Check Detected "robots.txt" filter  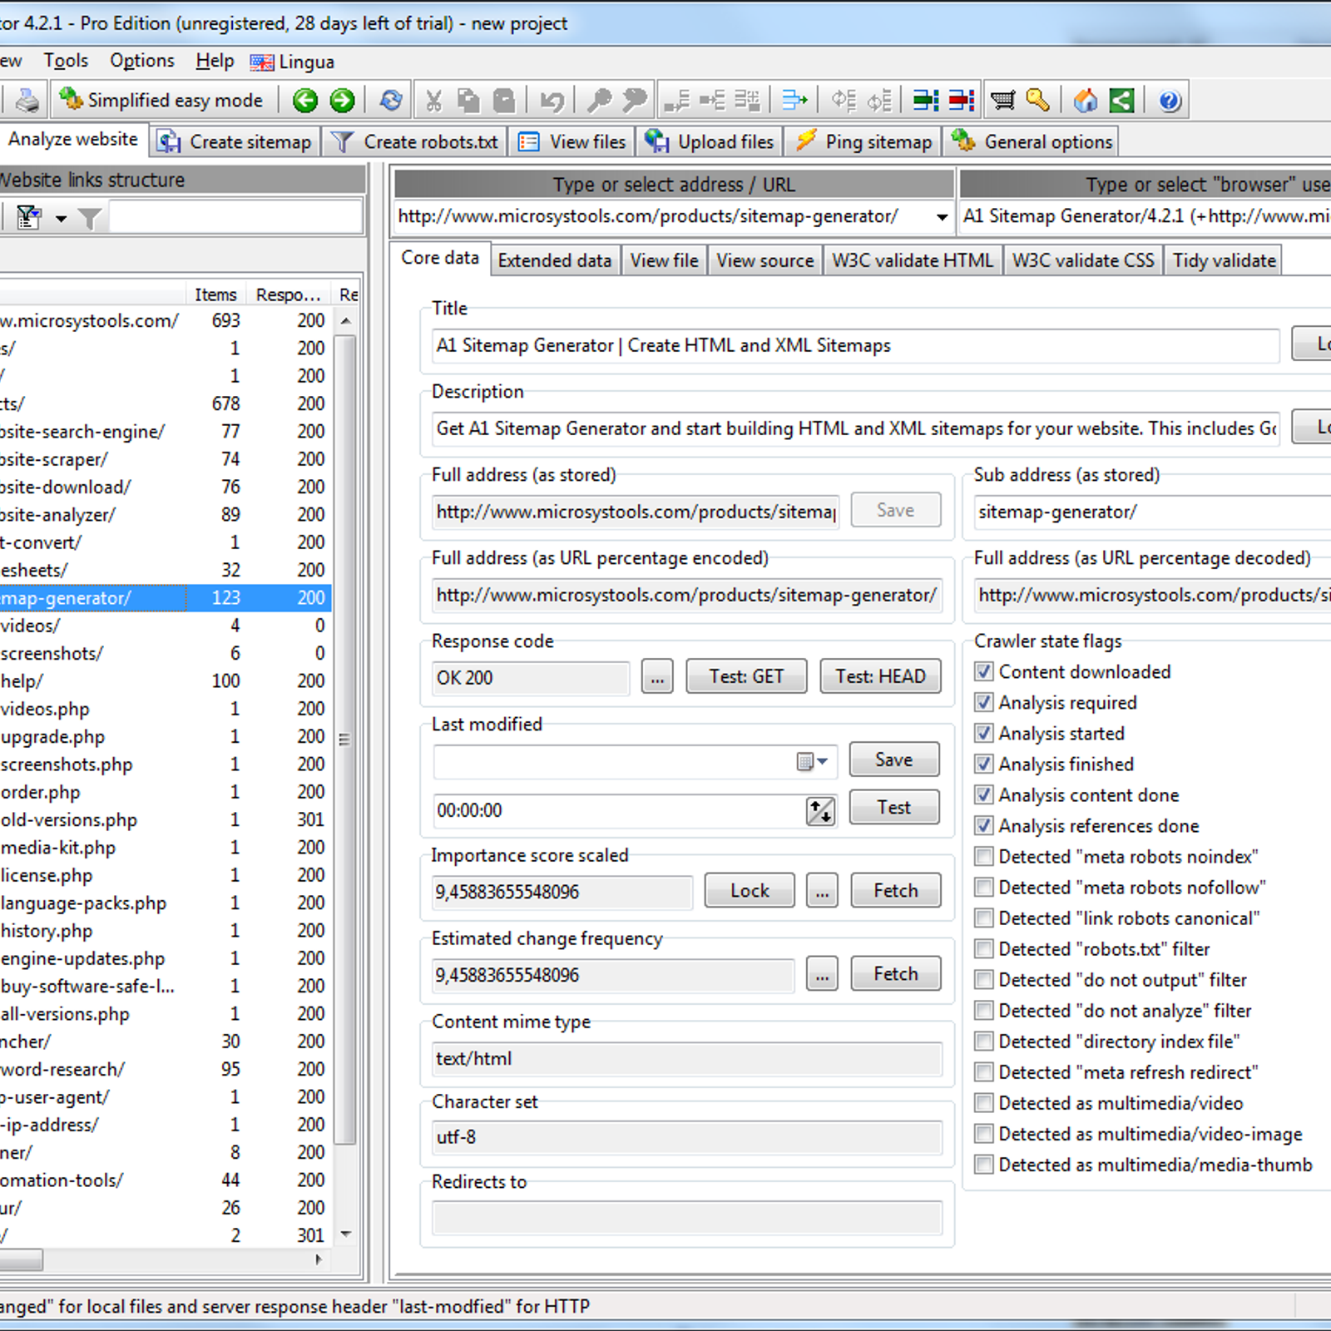pyautogui.click(x=984, y=948)
